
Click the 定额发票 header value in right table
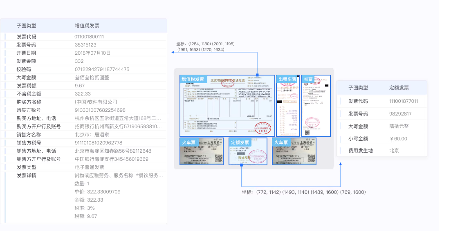coord(399,88)
